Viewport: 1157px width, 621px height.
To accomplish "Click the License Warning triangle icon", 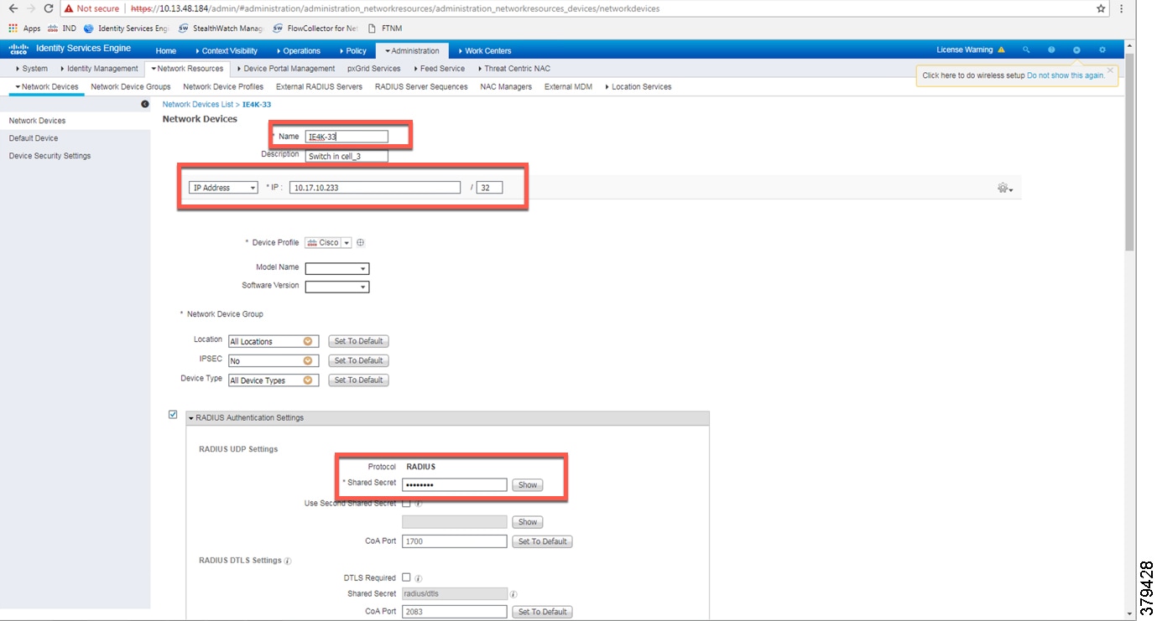I will point(1001,49).
